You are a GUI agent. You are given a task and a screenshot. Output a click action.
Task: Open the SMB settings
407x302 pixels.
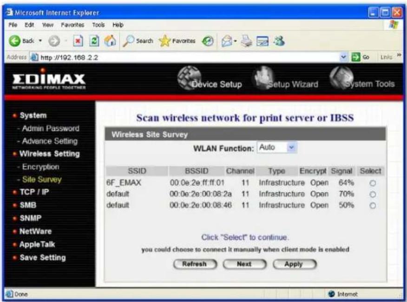tap(28, 205)
